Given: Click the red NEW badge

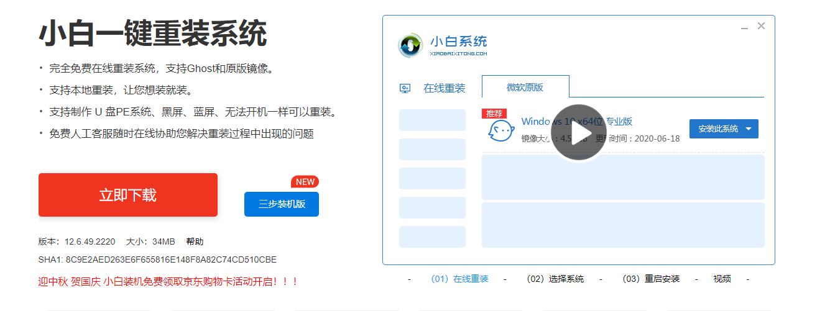Looking at the screenshot, I should coord(305,182).
